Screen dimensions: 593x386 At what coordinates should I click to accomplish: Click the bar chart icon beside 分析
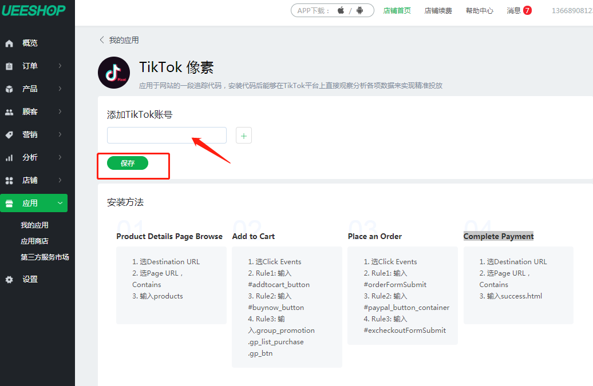pyautogui.click(x=10, y=158)
